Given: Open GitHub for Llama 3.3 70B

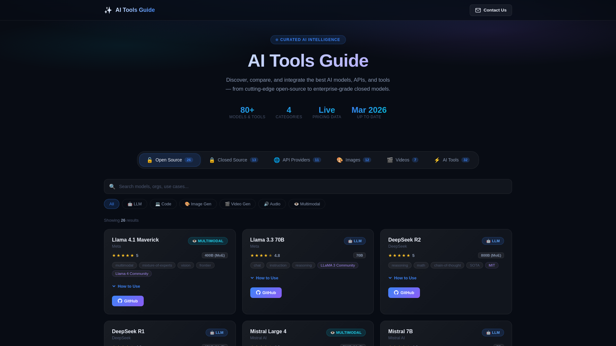Looking at the screenshot, I should pos(266,293).
